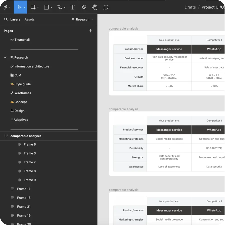Select the Text tool
Viewport: 225px width, 225px height.
tap(72, 7)
